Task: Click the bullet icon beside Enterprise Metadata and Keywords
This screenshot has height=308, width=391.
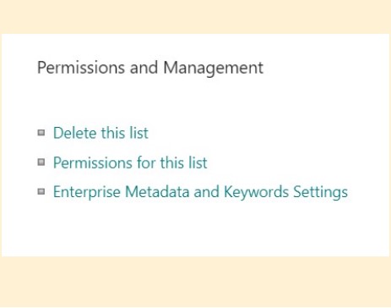Action: [x=41, y=192]
